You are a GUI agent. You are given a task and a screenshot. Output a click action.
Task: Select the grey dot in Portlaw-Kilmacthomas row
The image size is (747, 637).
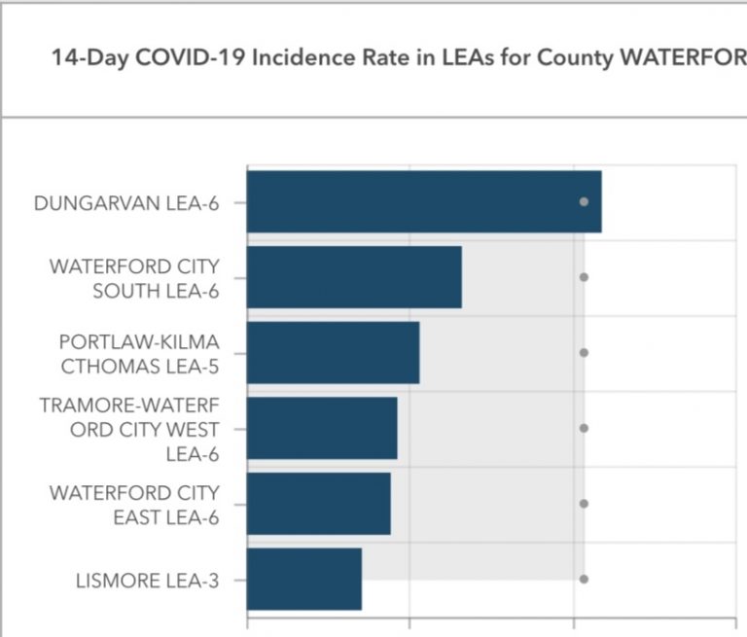point(584,353)
